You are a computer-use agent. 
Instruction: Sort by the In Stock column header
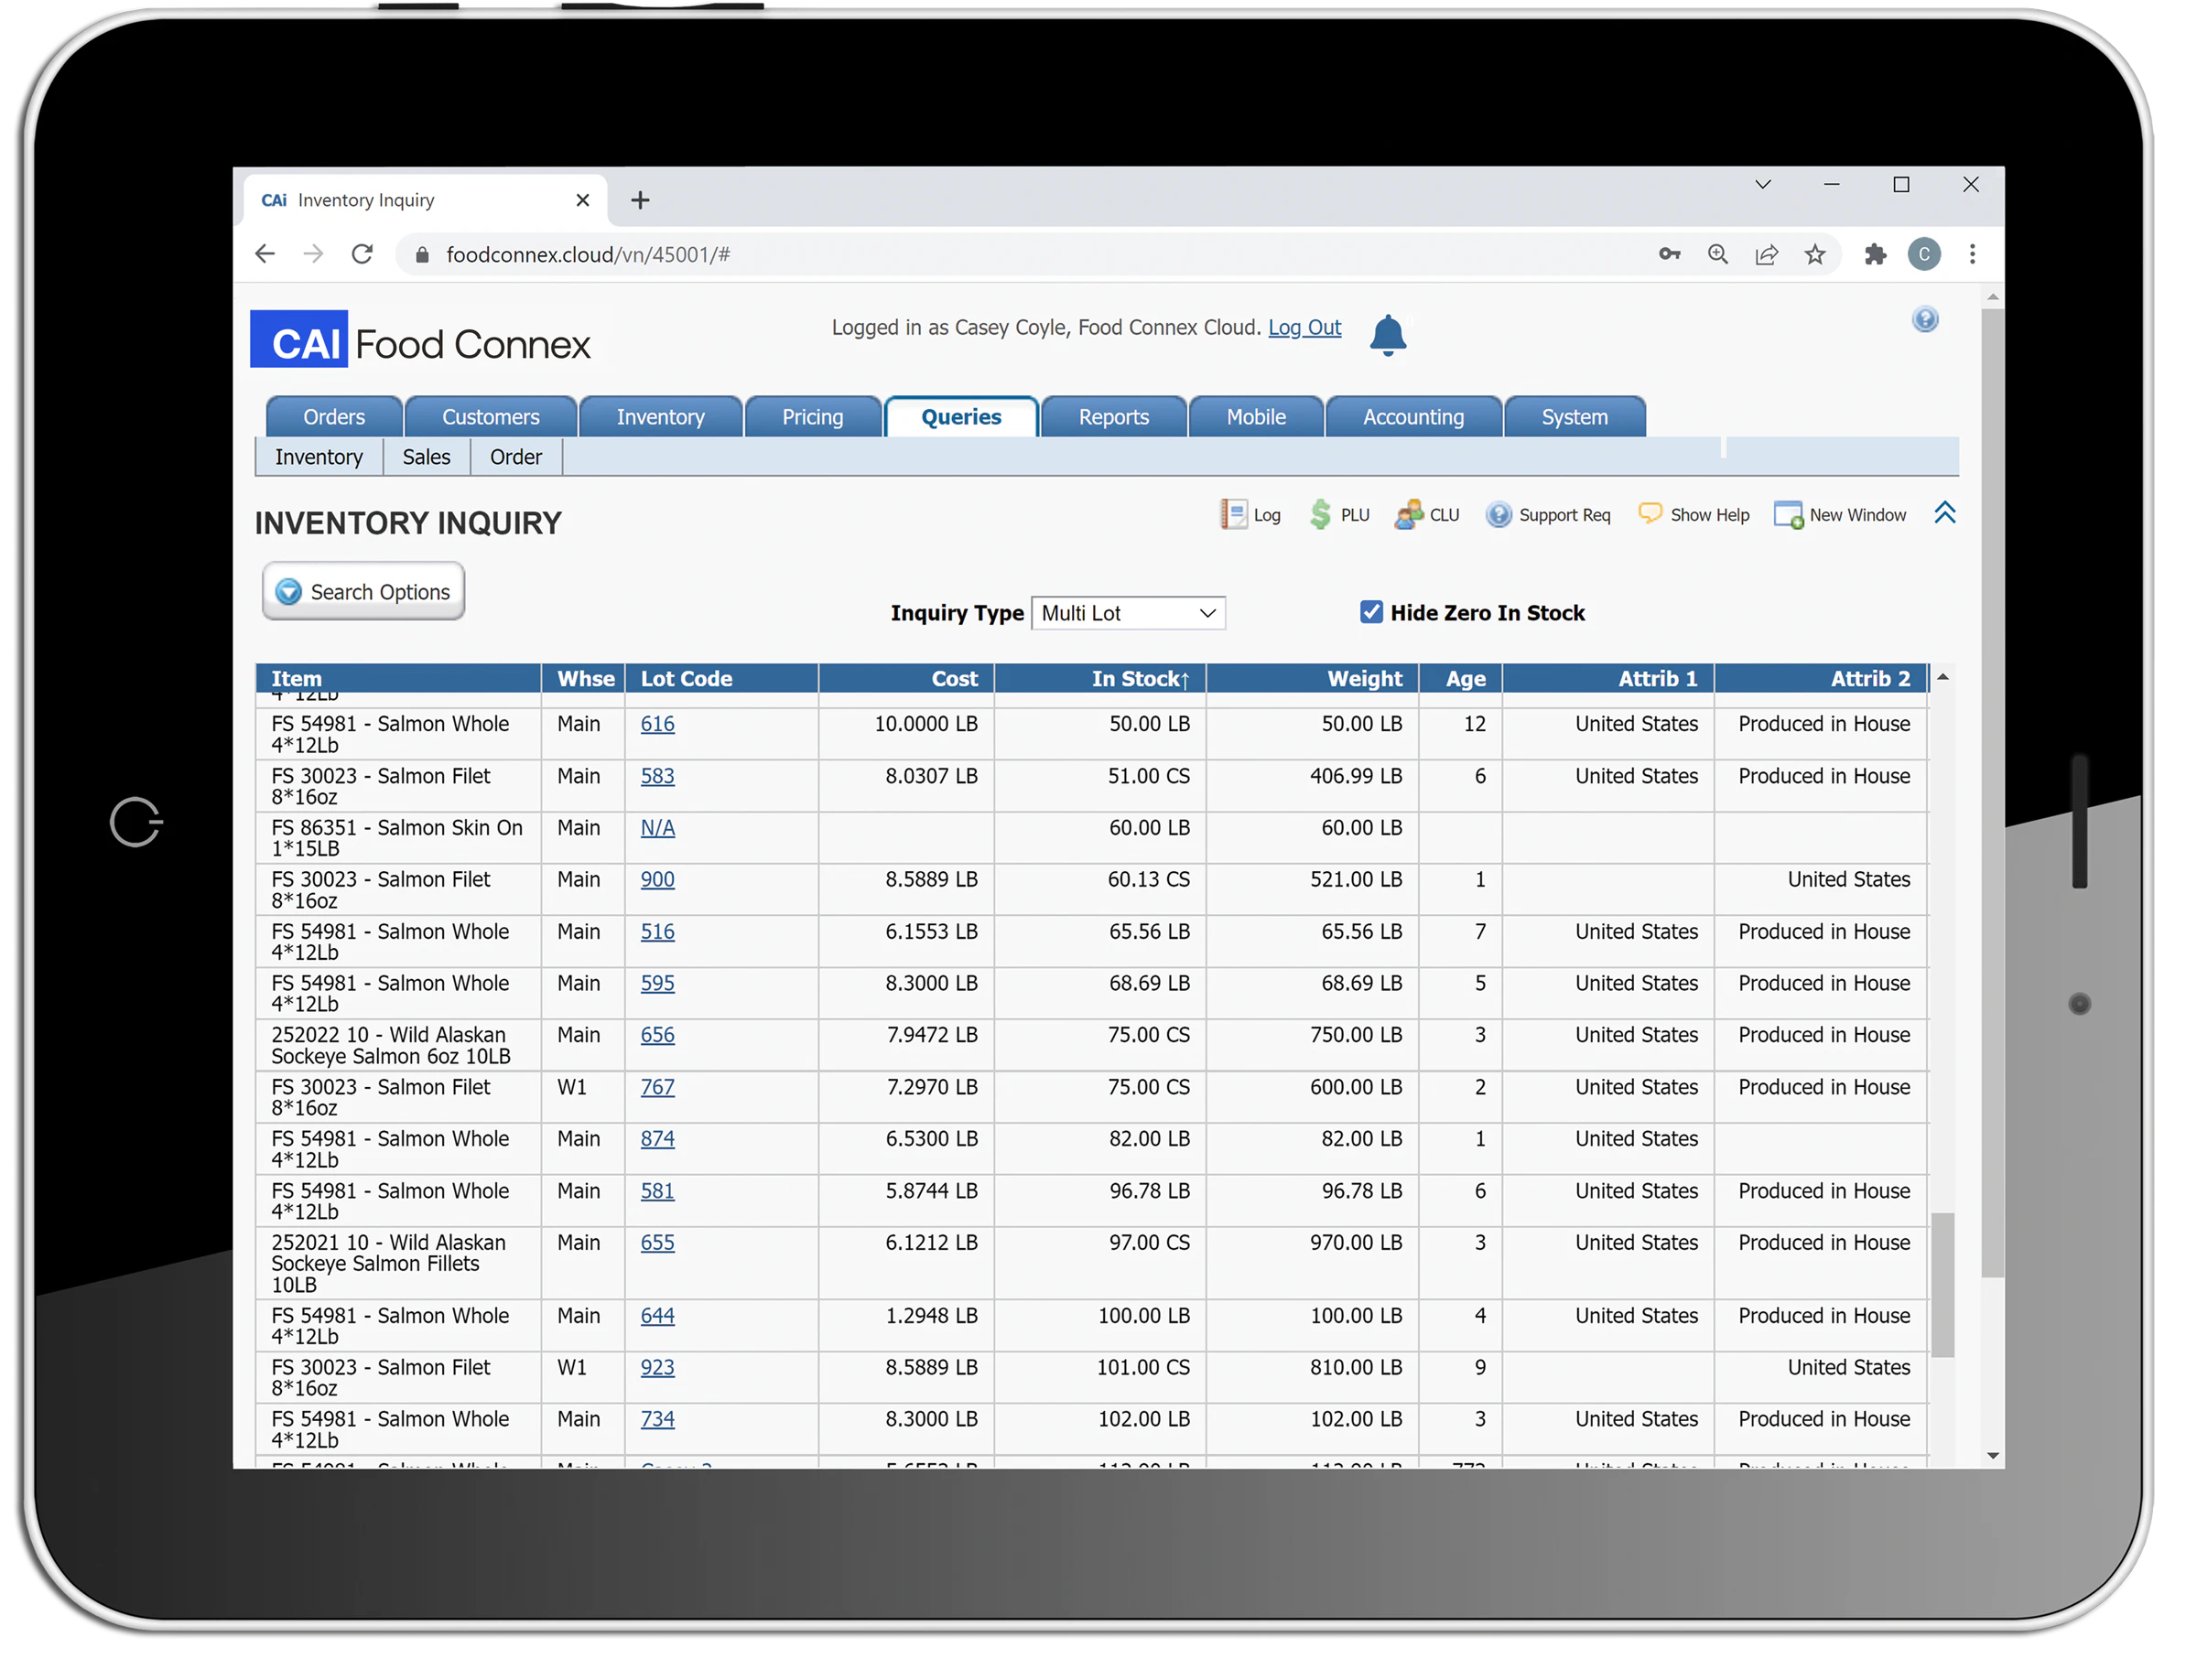click(1139, 678)
